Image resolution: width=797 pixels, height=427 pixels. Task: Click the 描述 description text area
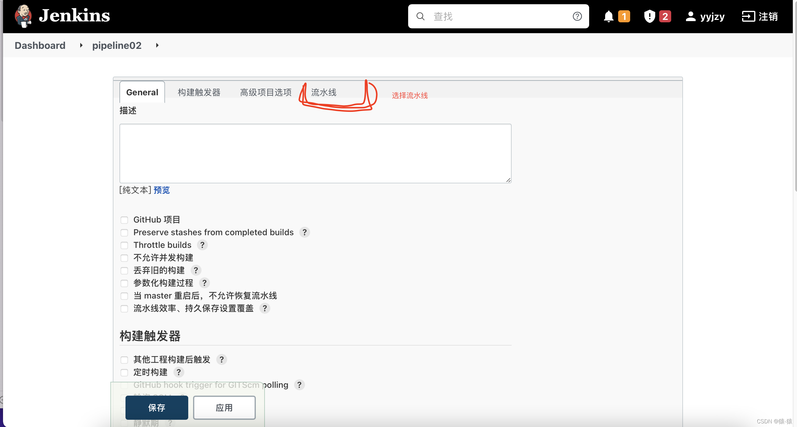315,153
